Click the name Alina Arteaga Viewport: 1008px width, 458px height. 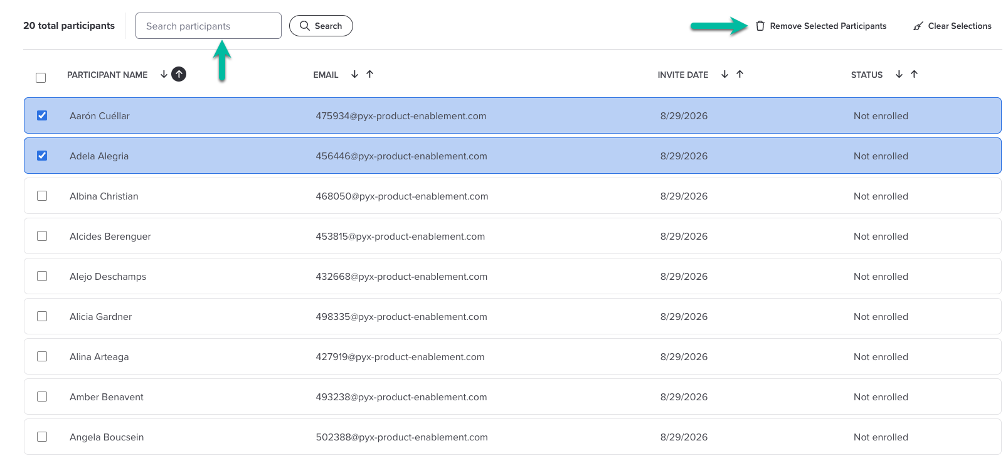coord(99,357)
